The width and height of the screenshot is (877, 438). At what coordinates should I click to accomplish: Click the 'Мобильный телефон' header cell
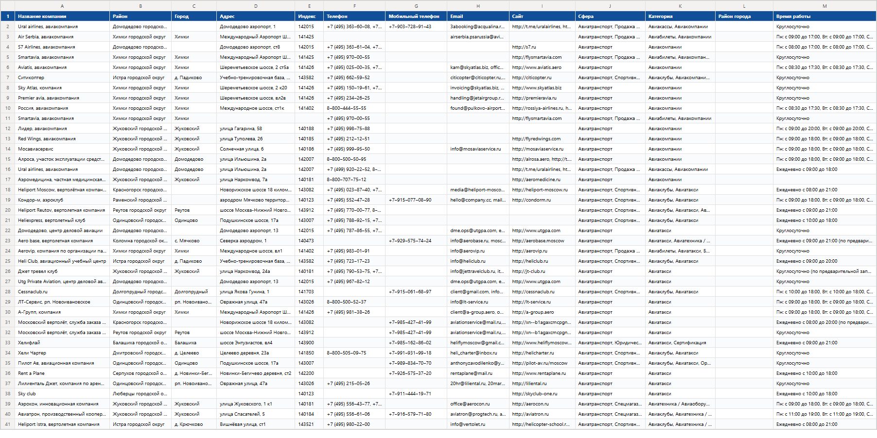(416, 16)
